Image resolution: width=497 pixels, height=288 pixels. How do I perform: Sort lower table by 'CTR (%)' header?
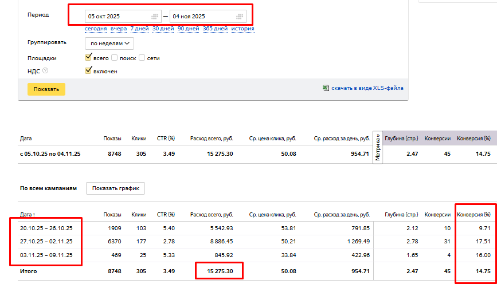[x=166, y=215]
